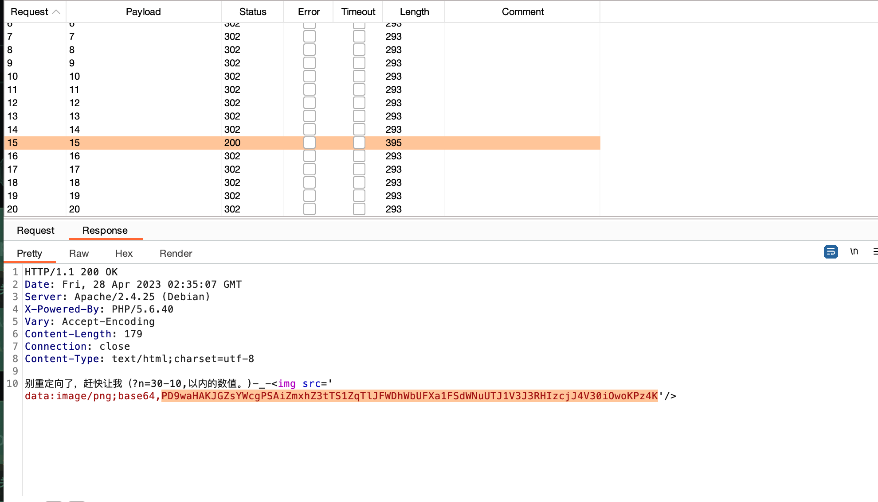Open the response viewer options menu icon
Screen dimensions: 878x502
pyautogui.click(x=875, y=251)
